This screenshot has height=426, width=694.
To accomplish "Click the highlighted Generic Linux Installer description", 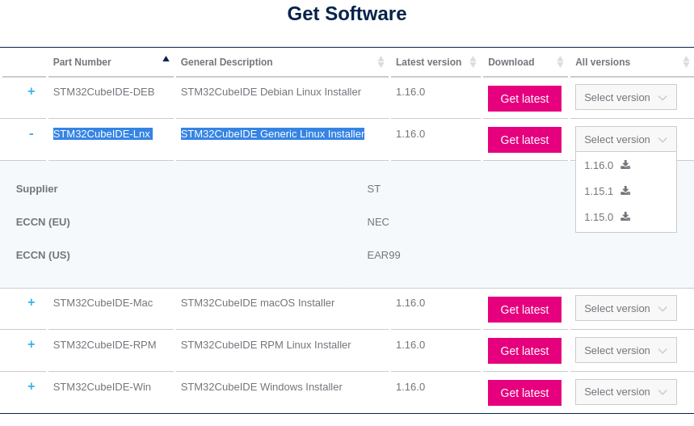I will point(272,133).
